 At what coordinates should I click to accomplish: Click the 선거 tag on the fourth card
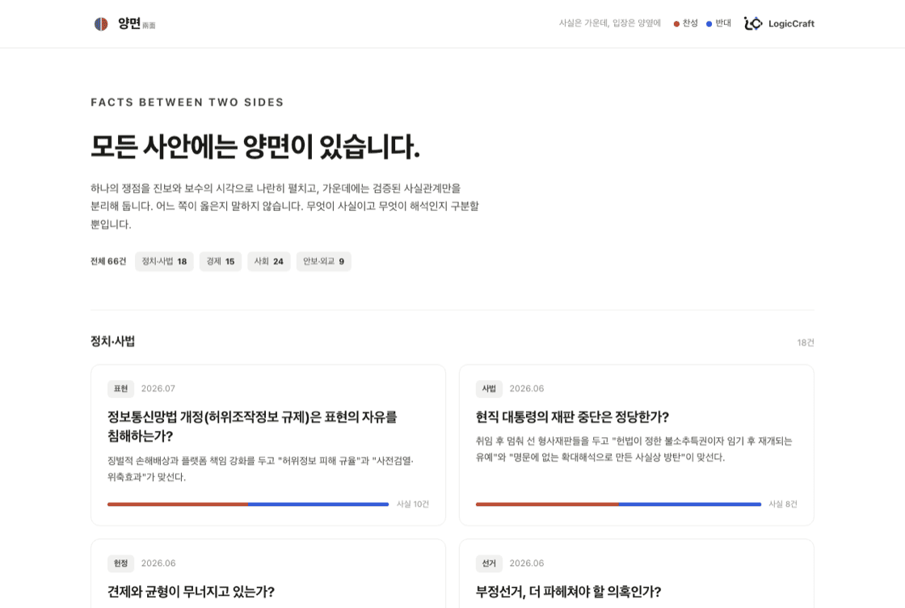pyautogui.click(x=489, y=563)
